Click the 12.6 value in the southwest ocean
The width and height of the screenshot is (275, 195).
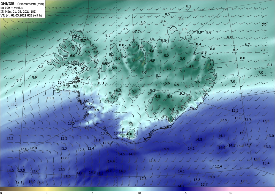tap(64, 158)
